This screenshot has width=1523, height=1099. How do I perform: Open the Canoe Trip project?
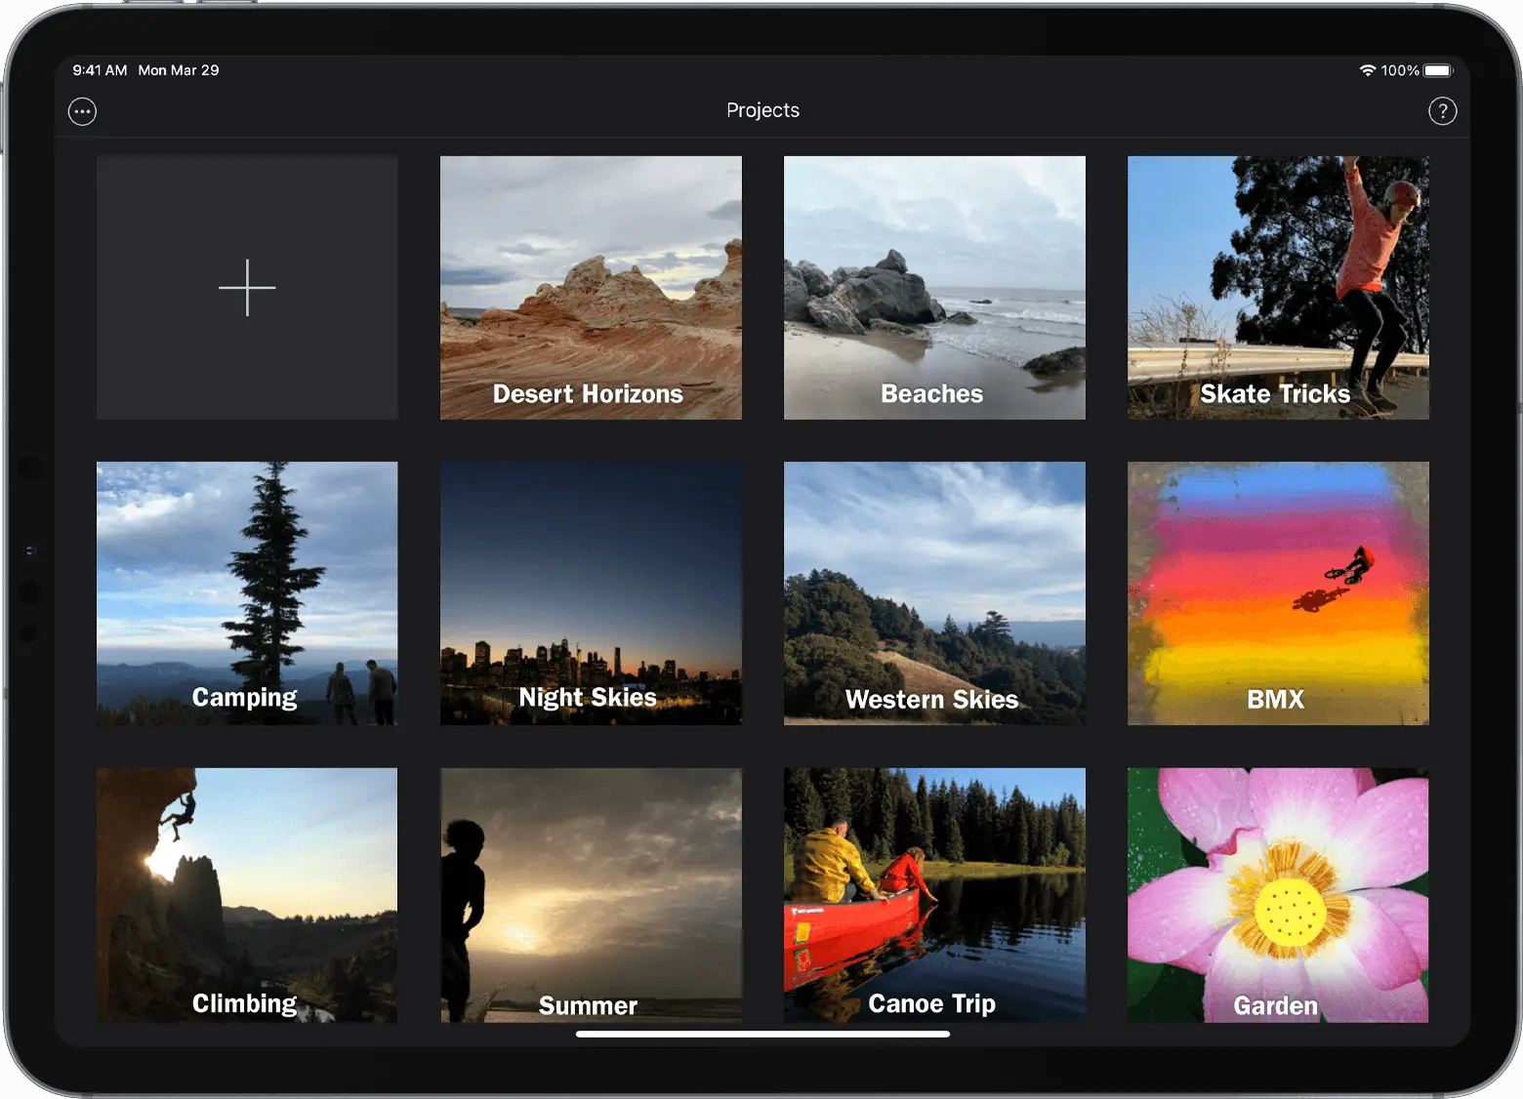pos(933,896)
